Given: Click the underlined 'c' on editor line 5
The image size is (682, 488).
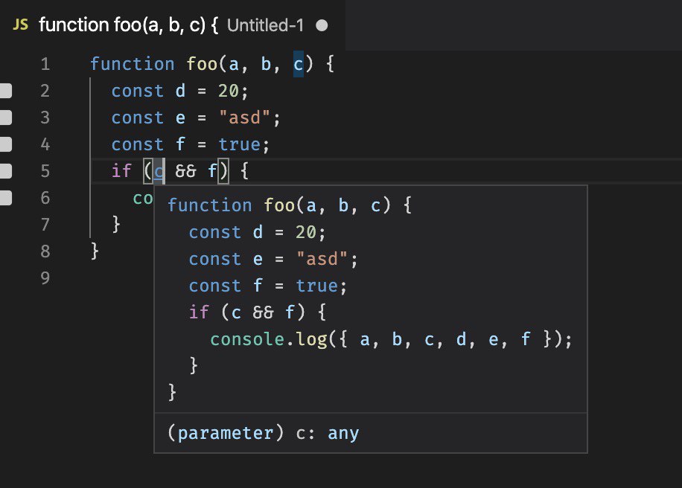Looking at the screenshot, I should (159, 172).
